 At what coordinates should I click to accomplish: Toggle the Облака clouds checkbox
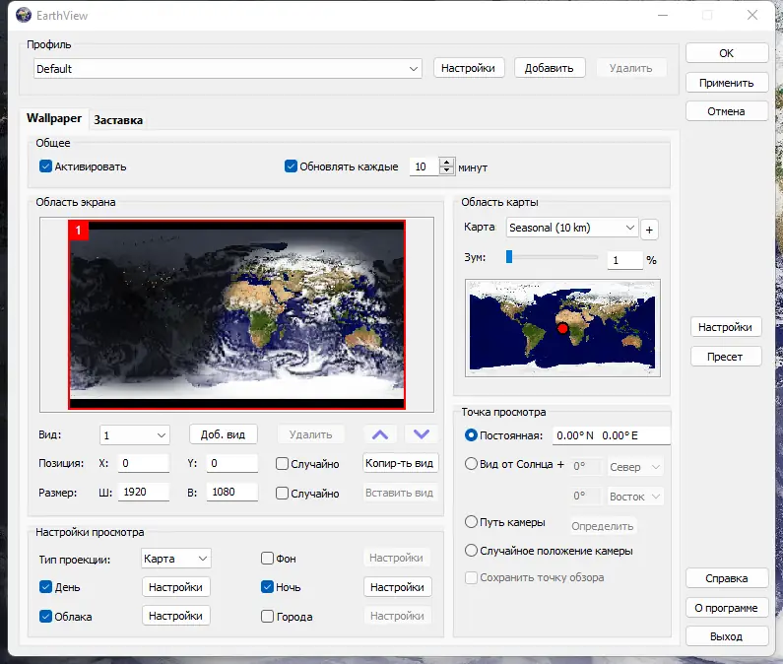coord(45,616)
